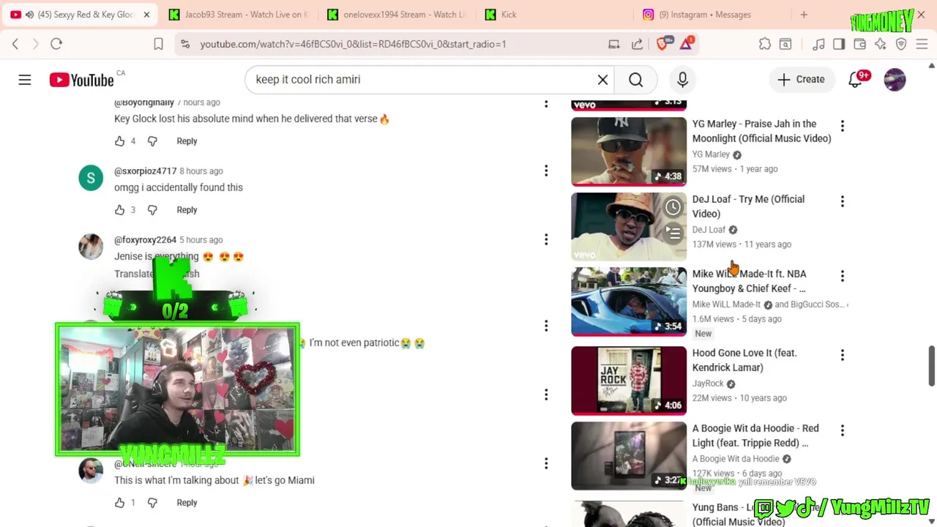This screenshot has height=527, width=937.
Task: Bookmark this page with the bookmark icon
Action: click(158, 44)
